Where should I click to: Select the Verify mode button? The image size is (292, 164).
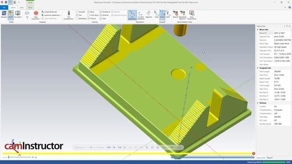(x=10, y=15)
